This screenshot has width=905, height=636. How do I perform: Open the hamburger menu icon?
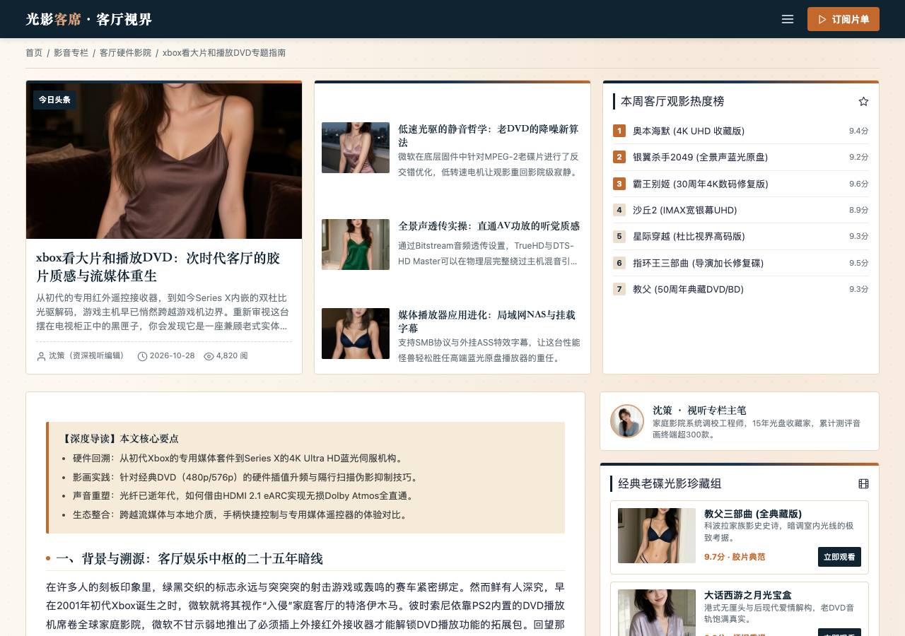pos(788,19)
